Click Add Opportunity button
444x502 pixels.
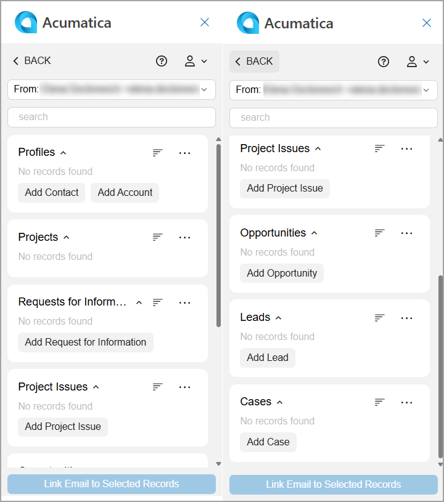(282, 273)
